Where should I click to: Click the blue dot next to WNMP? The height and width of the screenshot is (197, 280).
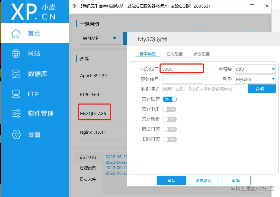pyautogui.click(x=115, y=38)
